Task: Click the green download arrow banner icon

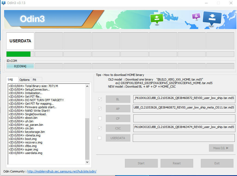Action: coord(157,18)
